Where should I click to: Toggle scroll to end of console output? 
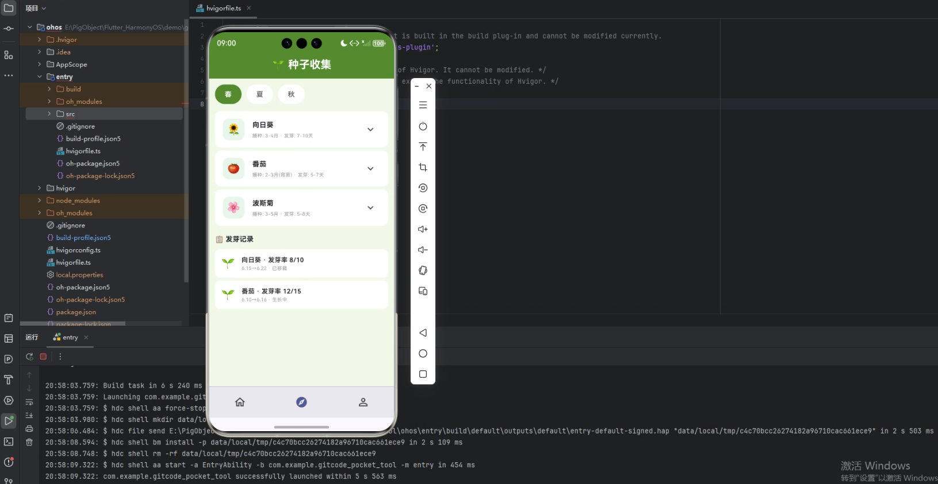tap(29, 415)
